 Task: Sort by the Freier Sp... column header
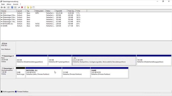click(71, 11)
